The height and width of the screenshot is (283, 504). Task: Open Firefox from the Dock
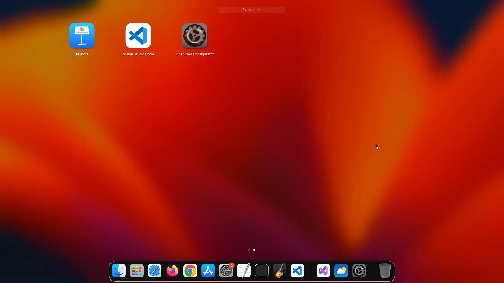(x=172, y=271)
